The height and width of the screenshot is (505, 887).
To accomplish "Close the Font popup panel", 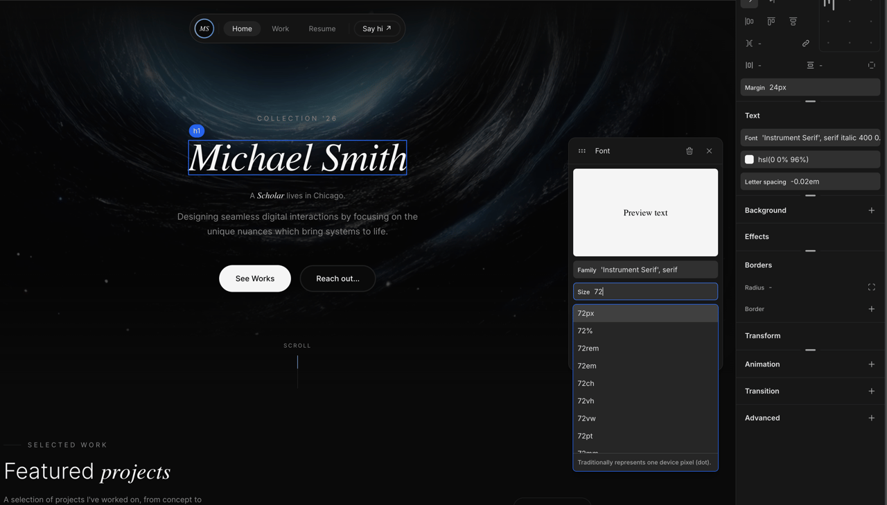I will [x=709, y=151].
